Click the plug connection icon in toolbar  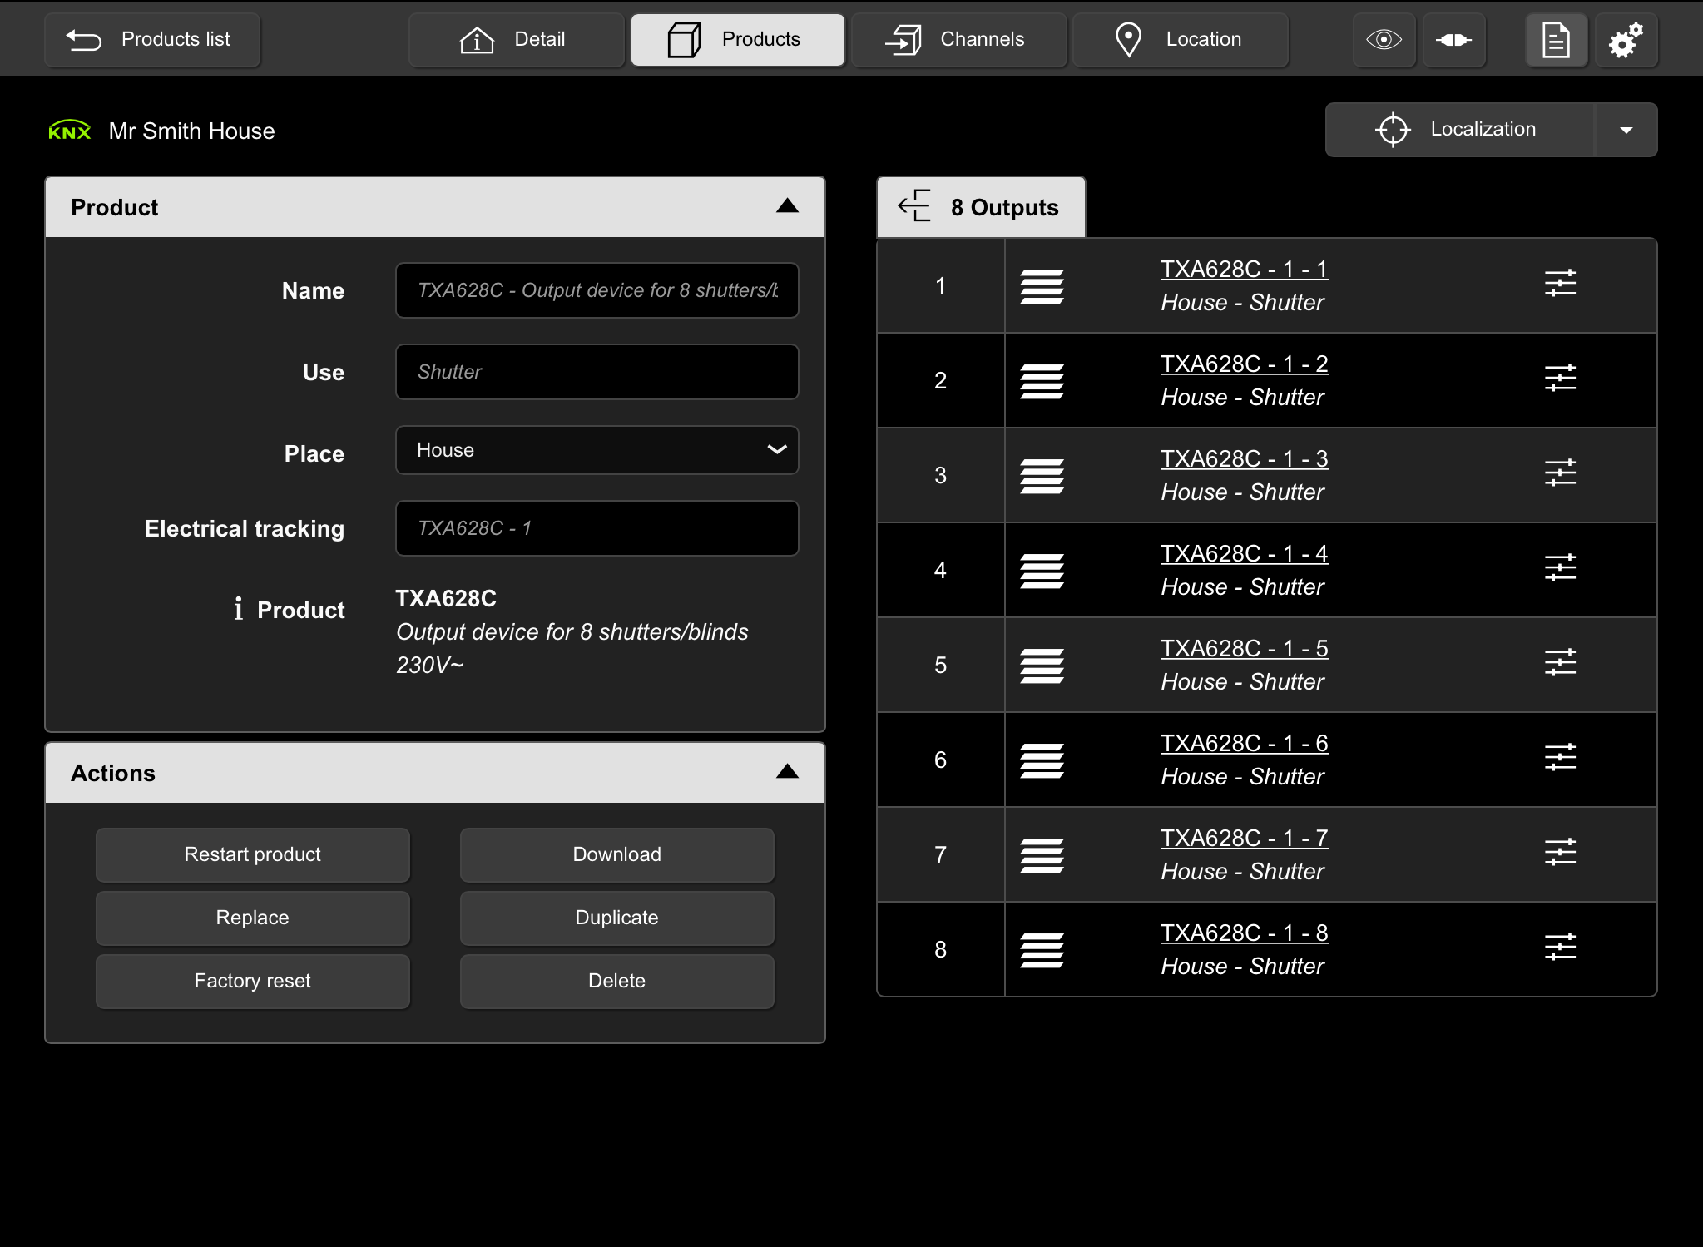point(1453,39)
